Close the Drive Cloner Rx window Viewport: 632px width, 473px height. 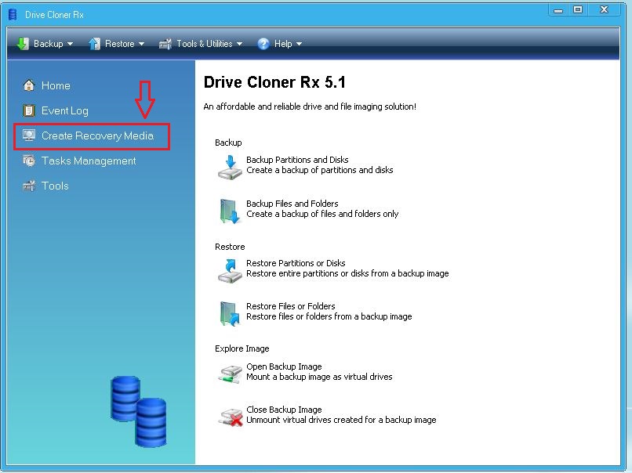tap(604, 10)
